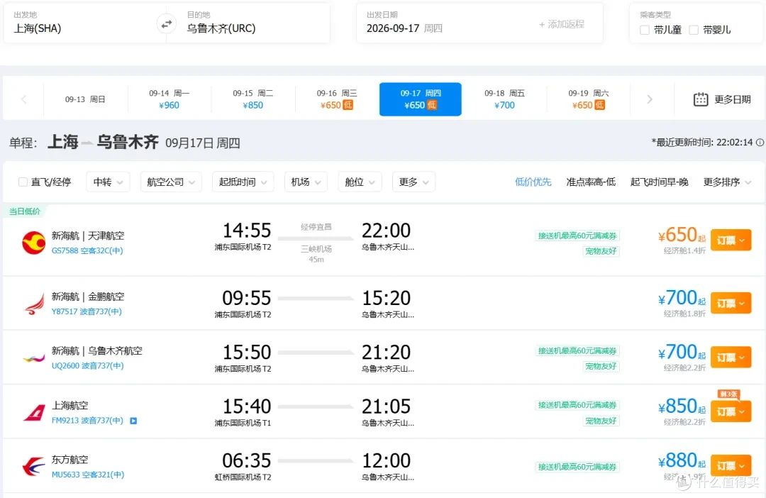Open the 更多 filter dropdown
Image resolution: width=766 pixels, height=498 pixels.
pos(413,182)
